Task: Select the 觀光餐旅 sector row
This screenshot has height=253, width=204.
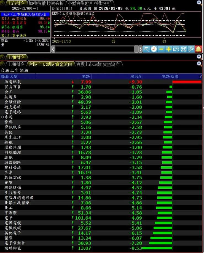Action: 101,107
